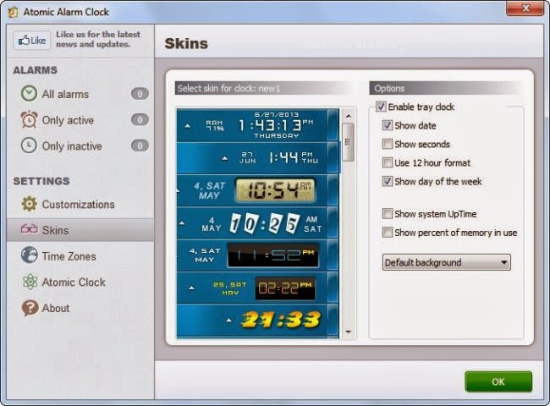
Task: Disable the Enable tray clock checkbox
Action: [381, 107]
